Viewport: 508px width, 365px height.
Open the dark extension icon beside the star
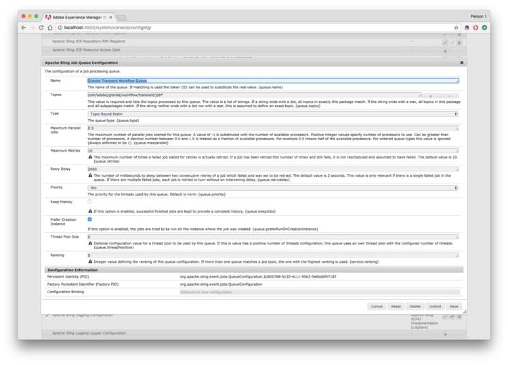click(467, 28)
